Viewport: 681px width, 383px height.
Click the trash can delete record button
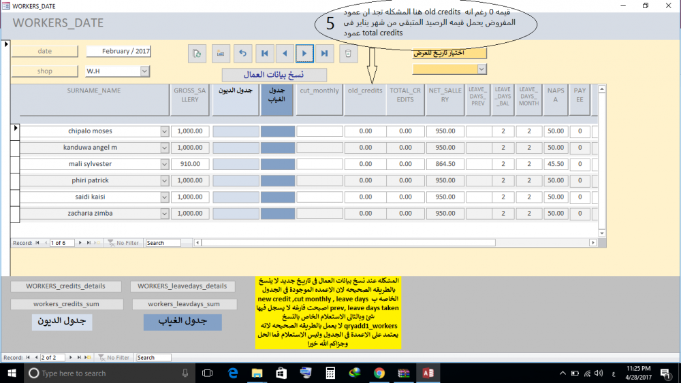(347, 52)
